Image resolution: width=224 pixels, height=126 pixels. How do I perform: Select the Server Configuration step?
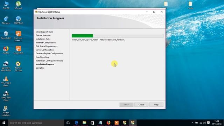44,50
